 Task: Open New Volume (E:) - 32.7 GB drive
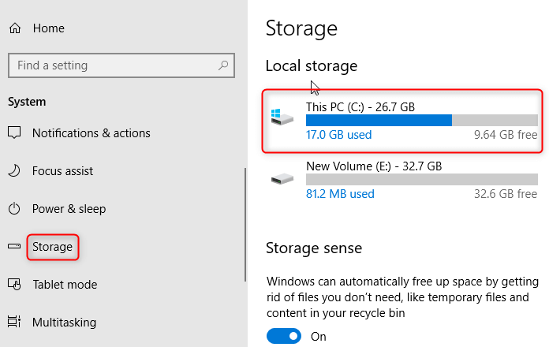click(x=374, y=166)
